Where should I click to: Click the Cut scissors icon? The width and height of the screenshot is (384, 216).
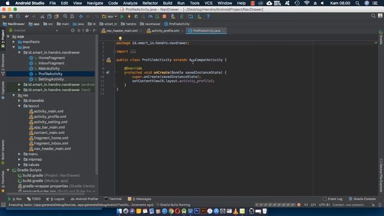pyautogui.click(x=43, y=16)
